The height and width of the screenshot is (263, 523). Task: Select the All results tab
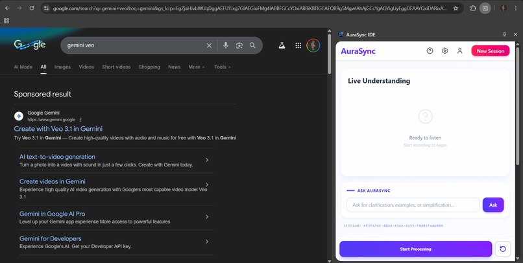tap(43, 67)
